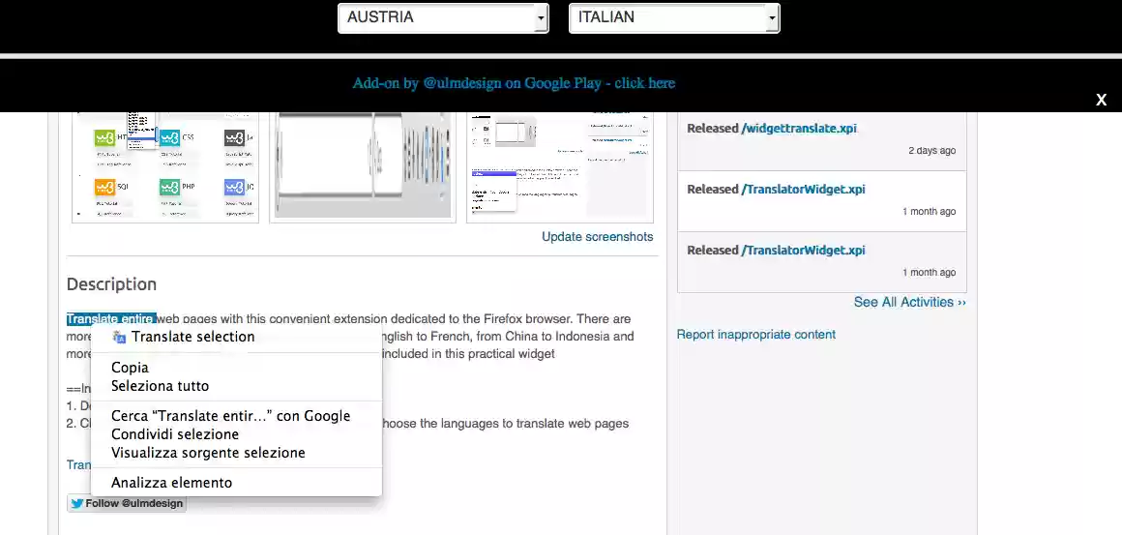Click the highlighted "Translate entire" text
Image resolution: width=1122 pixels, height=535 pixels.
coord(111,319)
